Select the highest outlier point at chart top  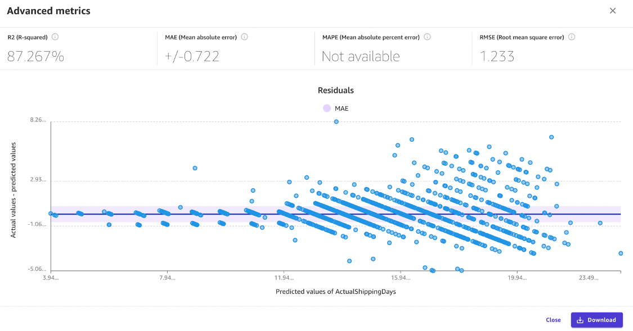tap(336, 121)
